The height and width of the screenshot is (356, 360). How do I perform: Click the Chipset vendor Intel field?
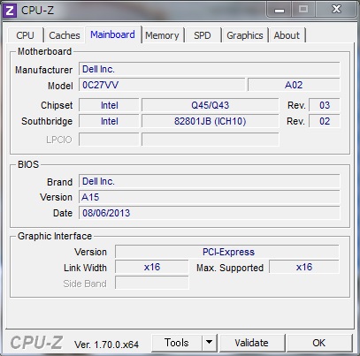[x=109, y=105]
